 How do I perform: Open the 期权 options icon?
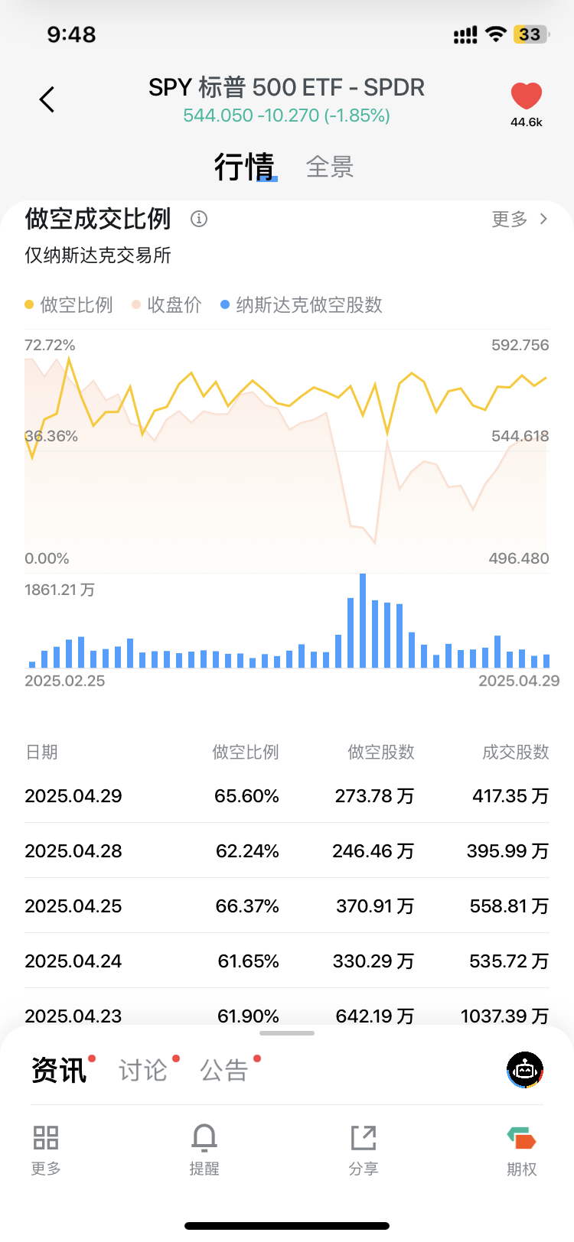(522, 1138)
